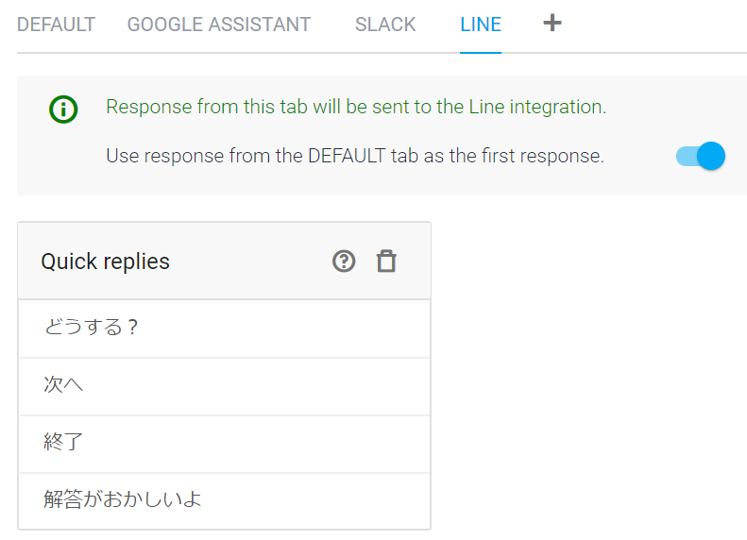
Task: Click the 'Use response from the DEFAULT tab' label
Action: point(354,156)
